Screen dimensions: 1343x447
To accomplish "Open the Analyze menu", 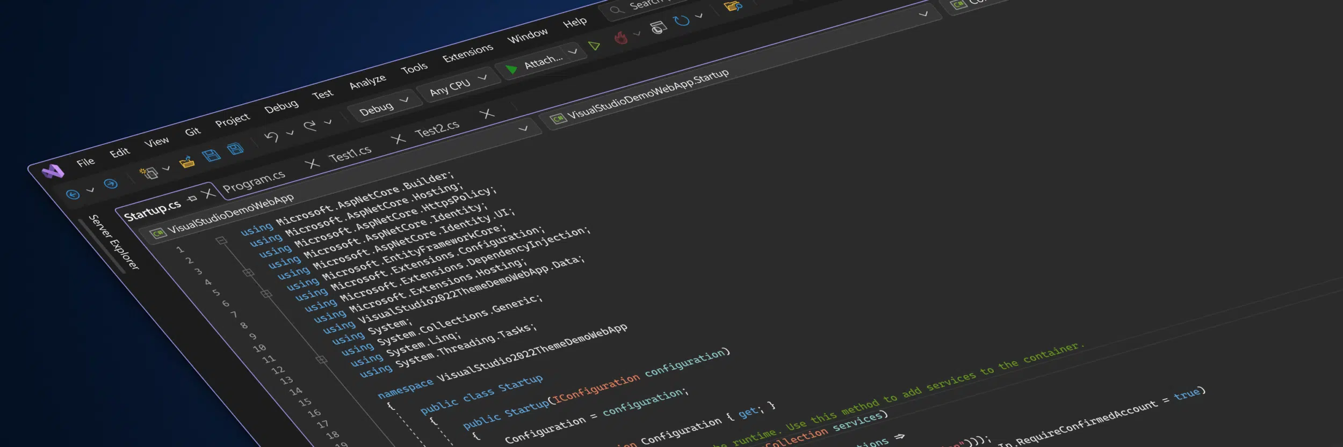I will [367, 82].
